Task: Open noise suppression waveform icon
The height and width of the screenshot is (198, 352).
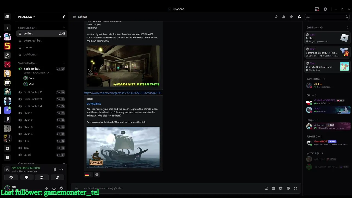Action: [54, 169]
